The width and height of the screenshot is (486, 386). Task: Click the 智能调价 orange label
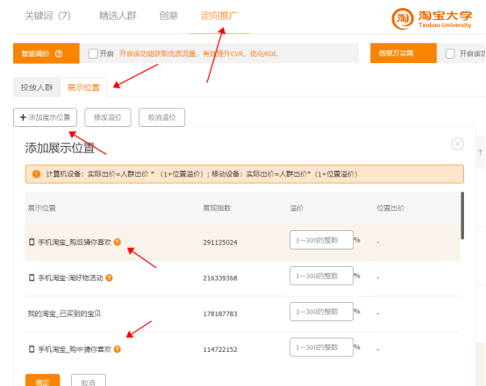pyautogui.click(x=46, y=53)
